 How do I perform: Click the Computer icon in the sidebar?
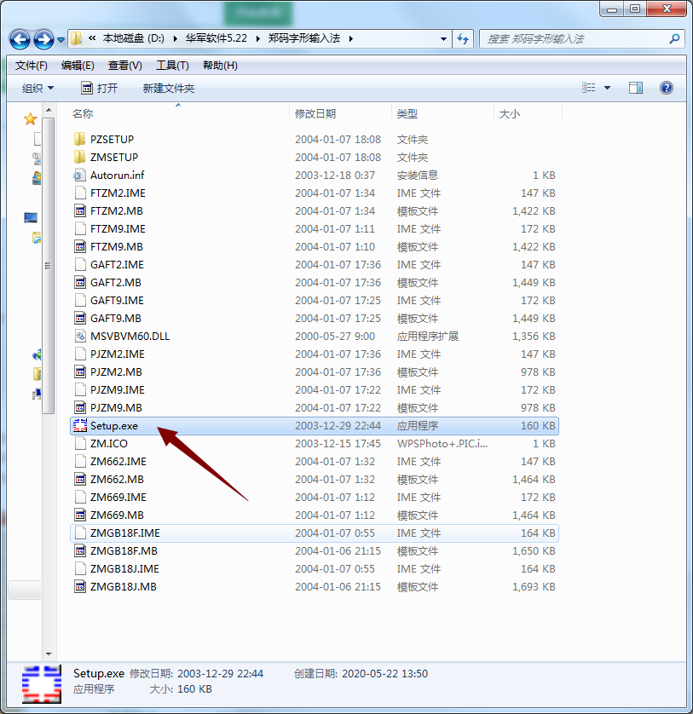point(31,217)
